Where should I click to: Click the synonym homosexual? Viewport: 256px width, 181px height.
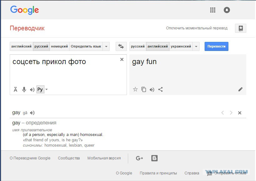coord(55,145)
